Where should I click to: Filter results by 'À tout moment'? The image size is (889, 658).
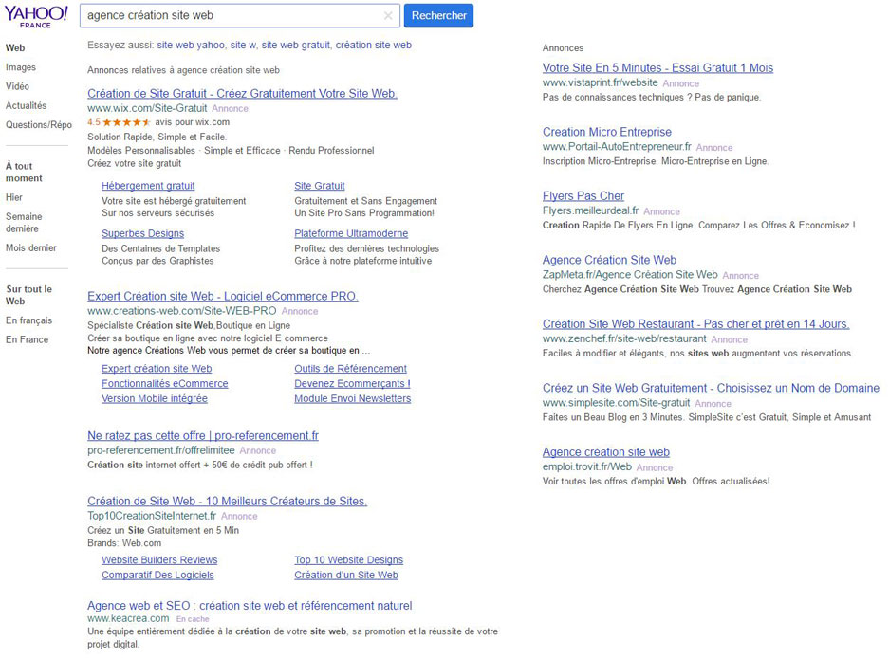[x=24, y=173]
